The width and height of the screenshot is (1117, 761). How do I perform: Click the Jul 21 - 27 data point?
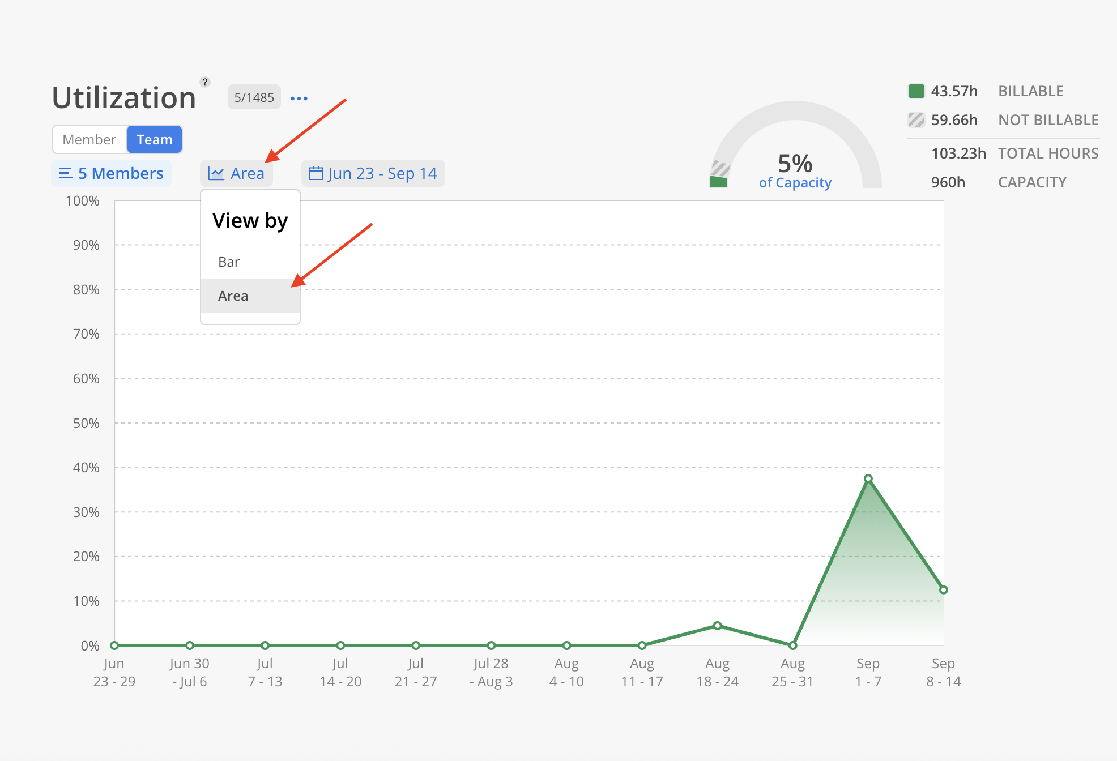416,645
